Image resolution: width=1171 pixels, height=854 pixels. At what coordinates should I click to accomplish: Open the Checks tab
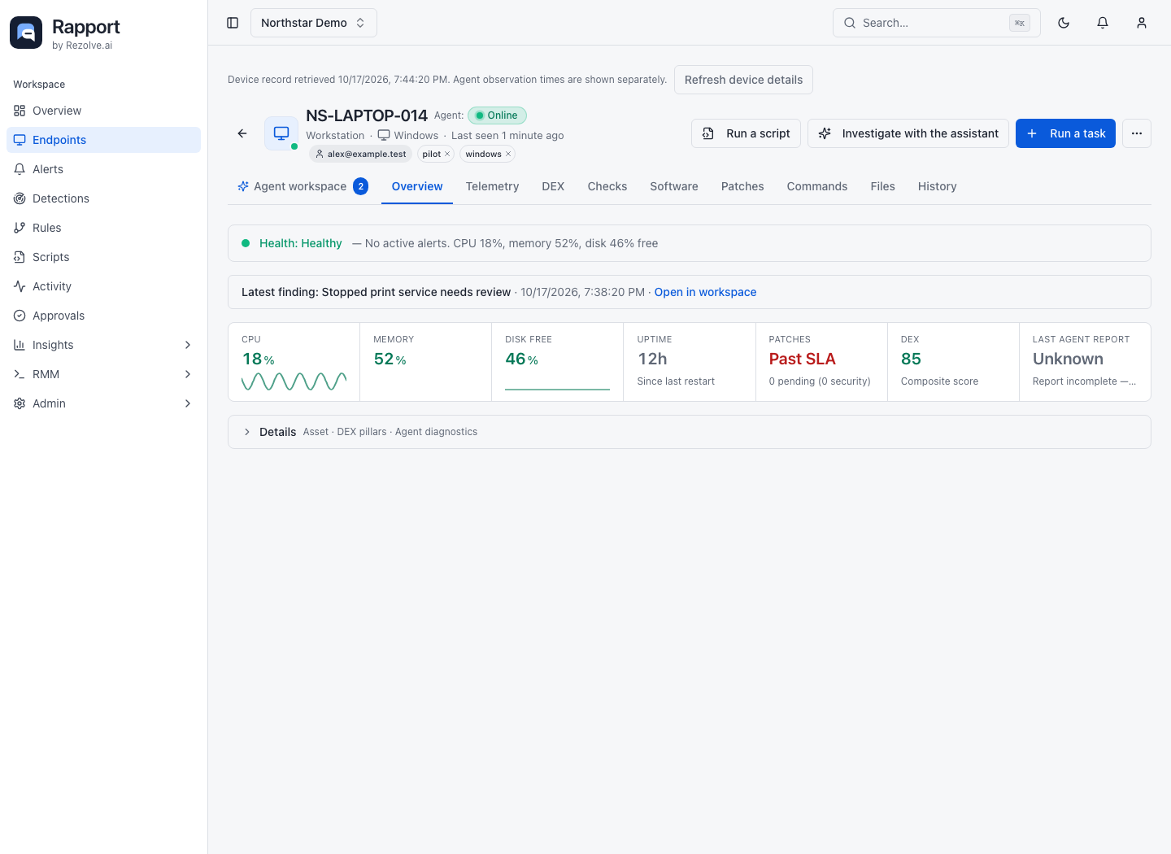tap(607, 186)
